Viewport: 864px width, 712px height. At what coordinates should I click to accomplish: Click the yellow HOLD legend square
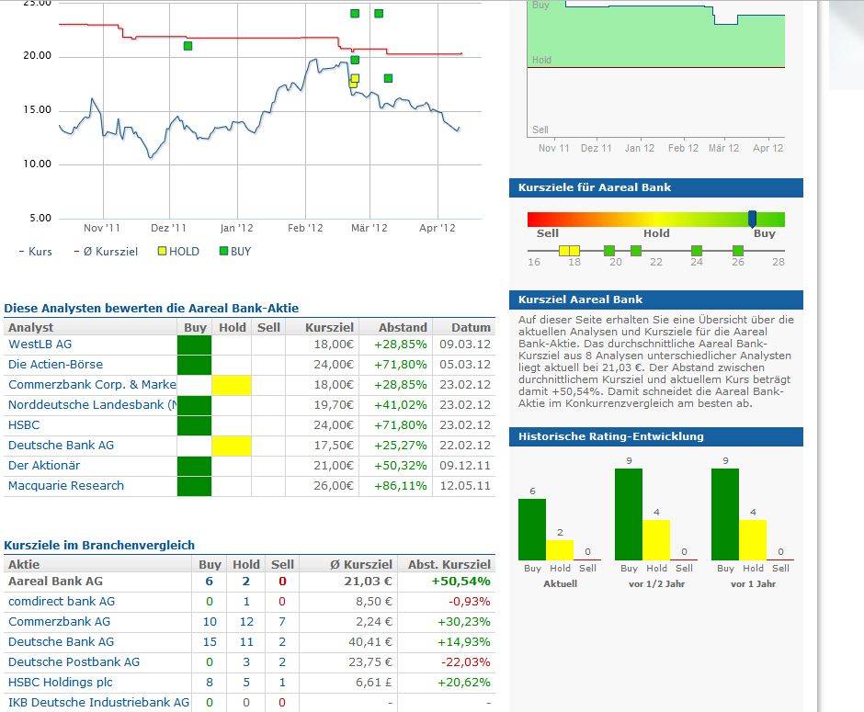coord(162,251)
